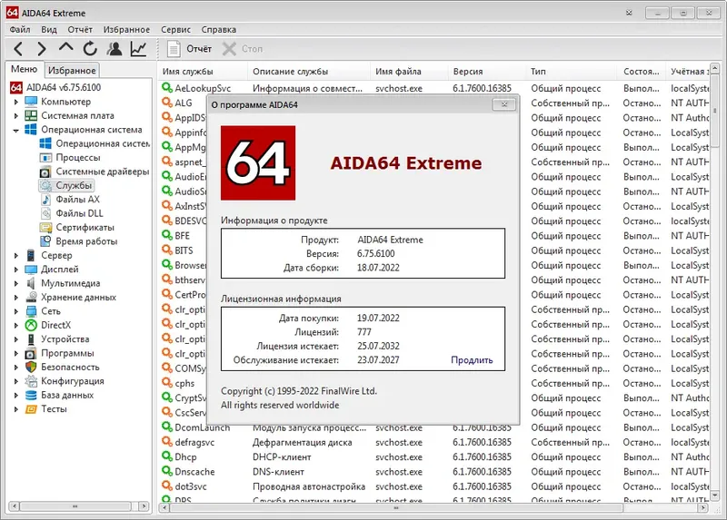727x520 pixels.
Task: Click the Мультимедиа speaker icon
Action: 31,283
